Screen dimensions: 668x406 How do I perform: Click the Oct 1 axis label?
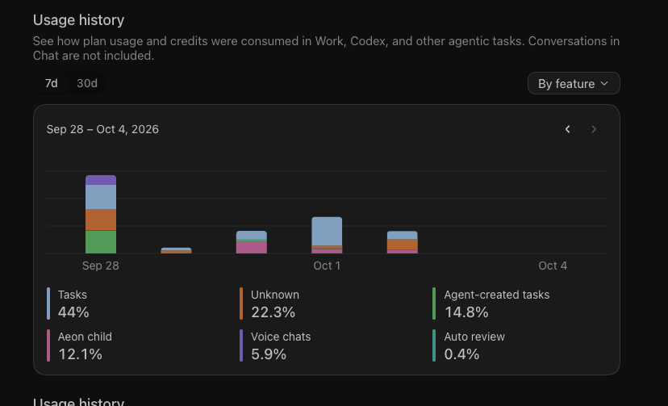[327, 266]
